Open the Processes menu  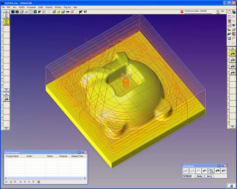coord(31,7)
